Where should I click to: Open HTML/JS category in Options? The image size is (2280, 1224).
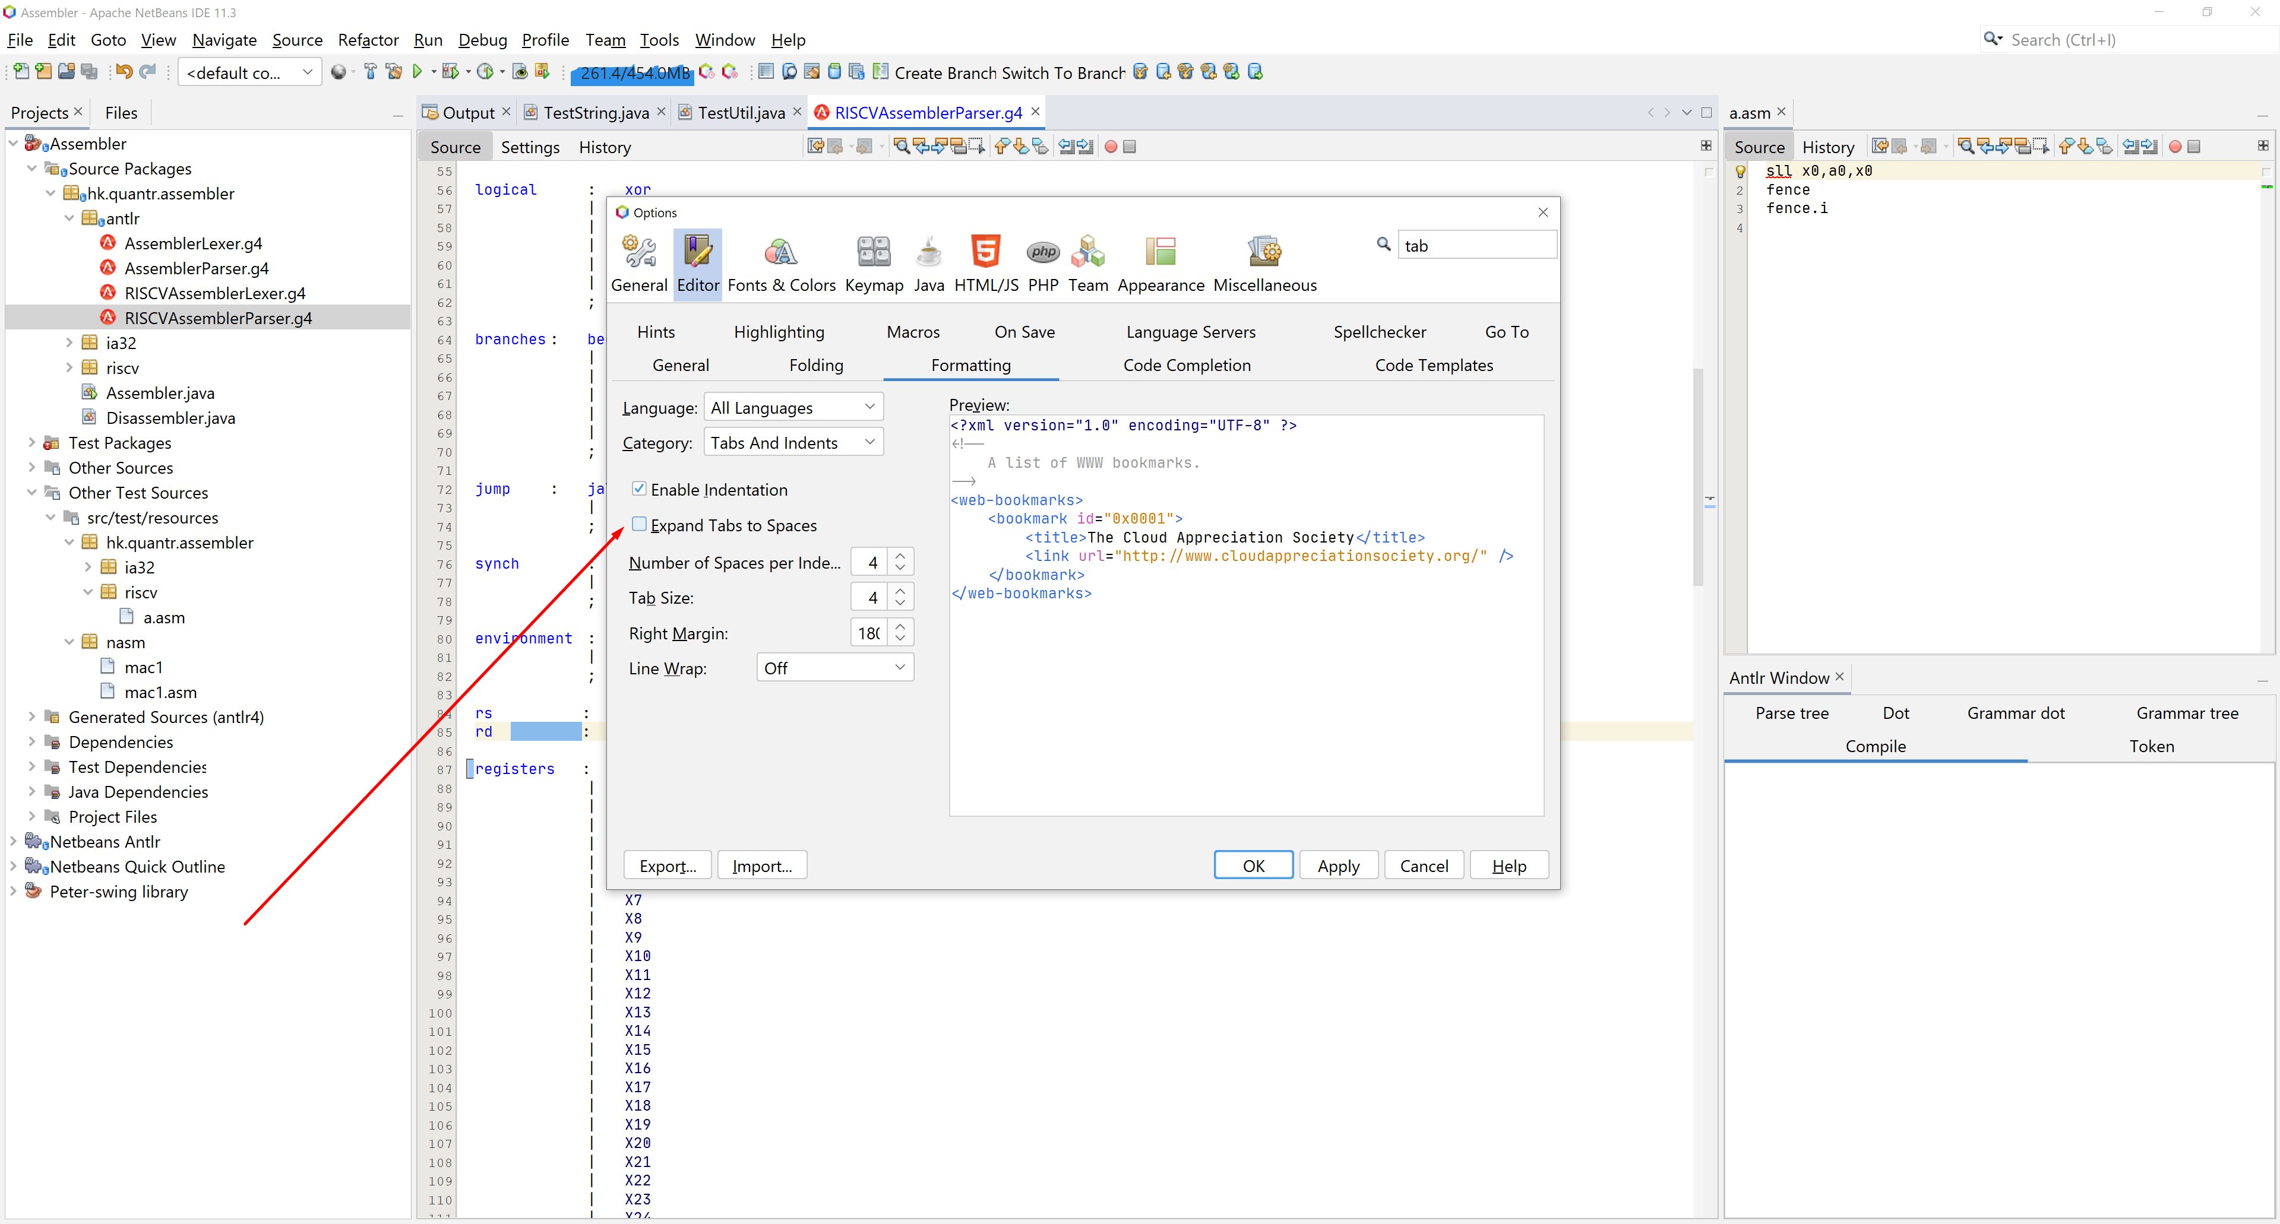(x=986, y=264)
